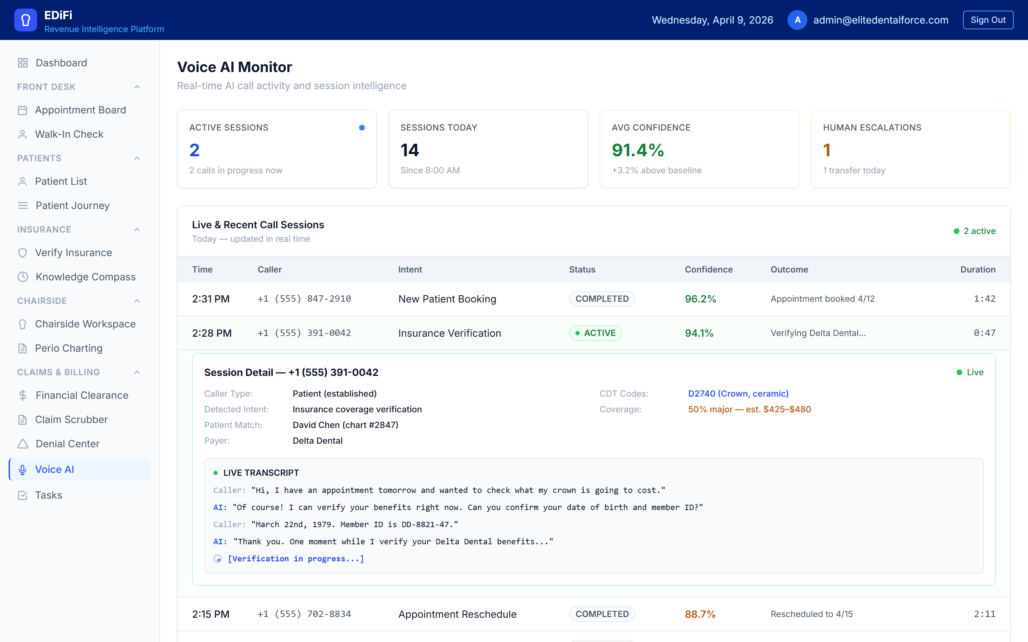Click the blue Active Sessions indicator dot
This screenshot has height=642, width=1028.
tap(362, 127)
